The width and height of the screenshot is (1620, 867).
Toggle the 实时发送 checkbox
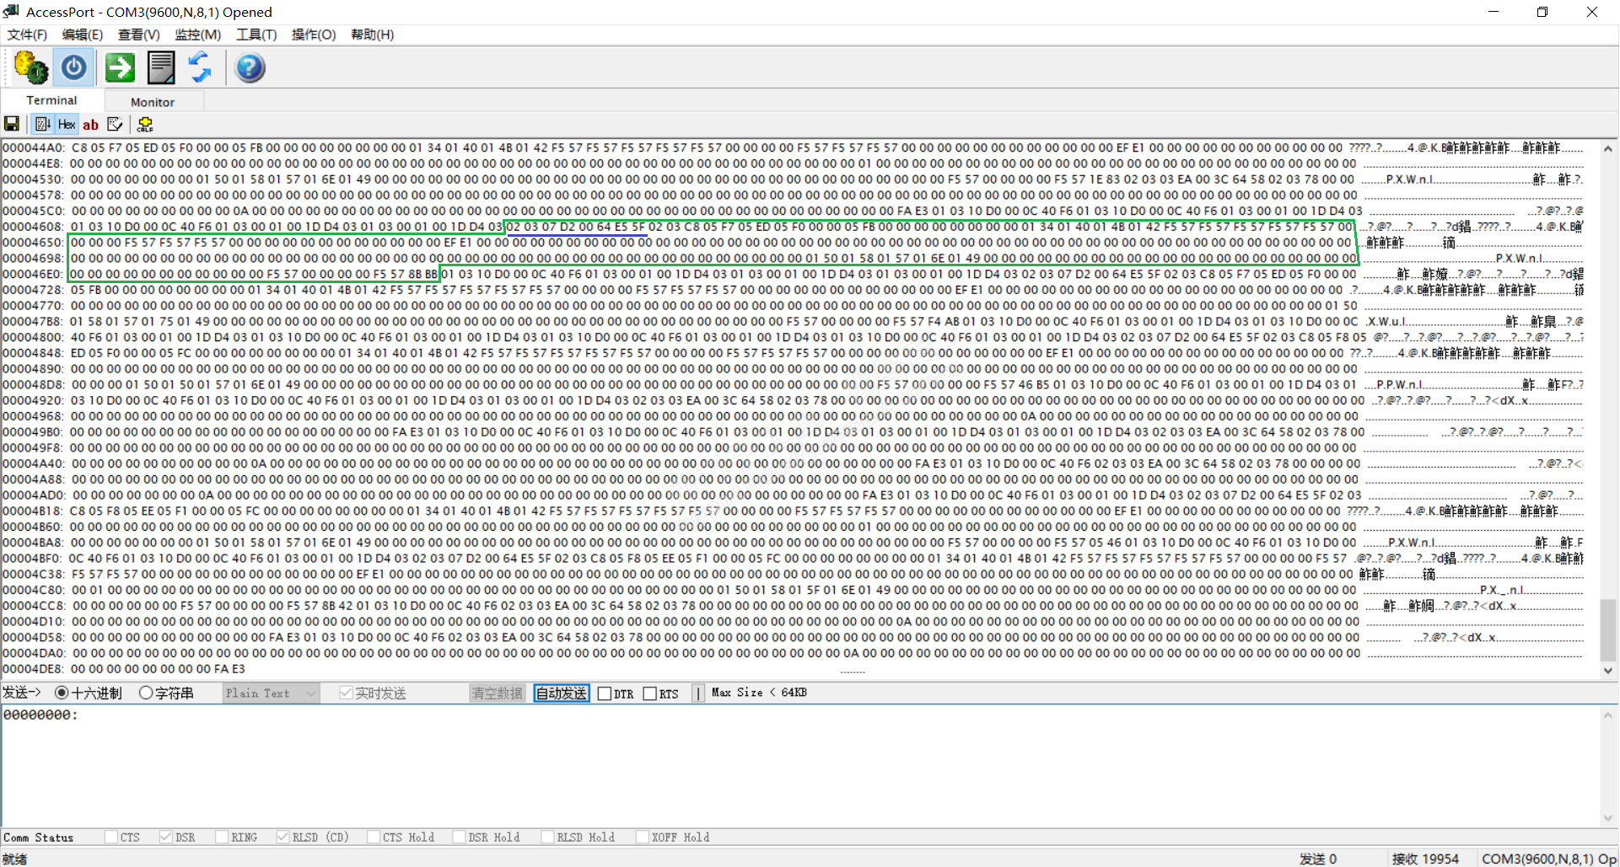(346, 693)
